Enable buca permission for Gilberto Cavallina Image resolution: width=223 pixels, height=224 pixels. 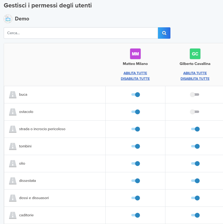(195, 95)
